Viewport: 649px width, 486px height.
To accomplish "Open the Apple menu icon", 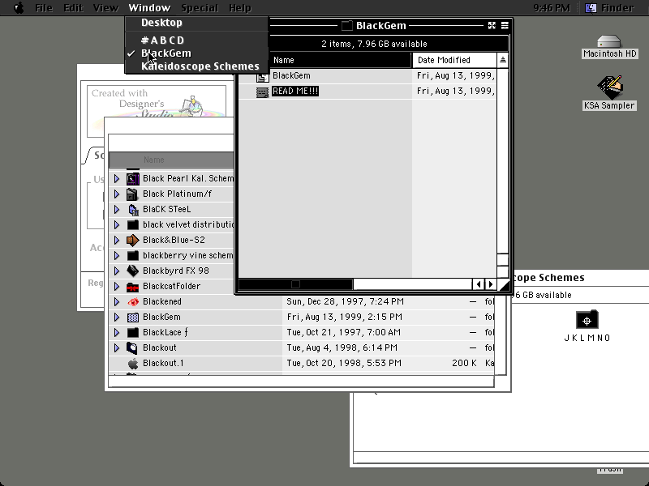I will point(19,7).
